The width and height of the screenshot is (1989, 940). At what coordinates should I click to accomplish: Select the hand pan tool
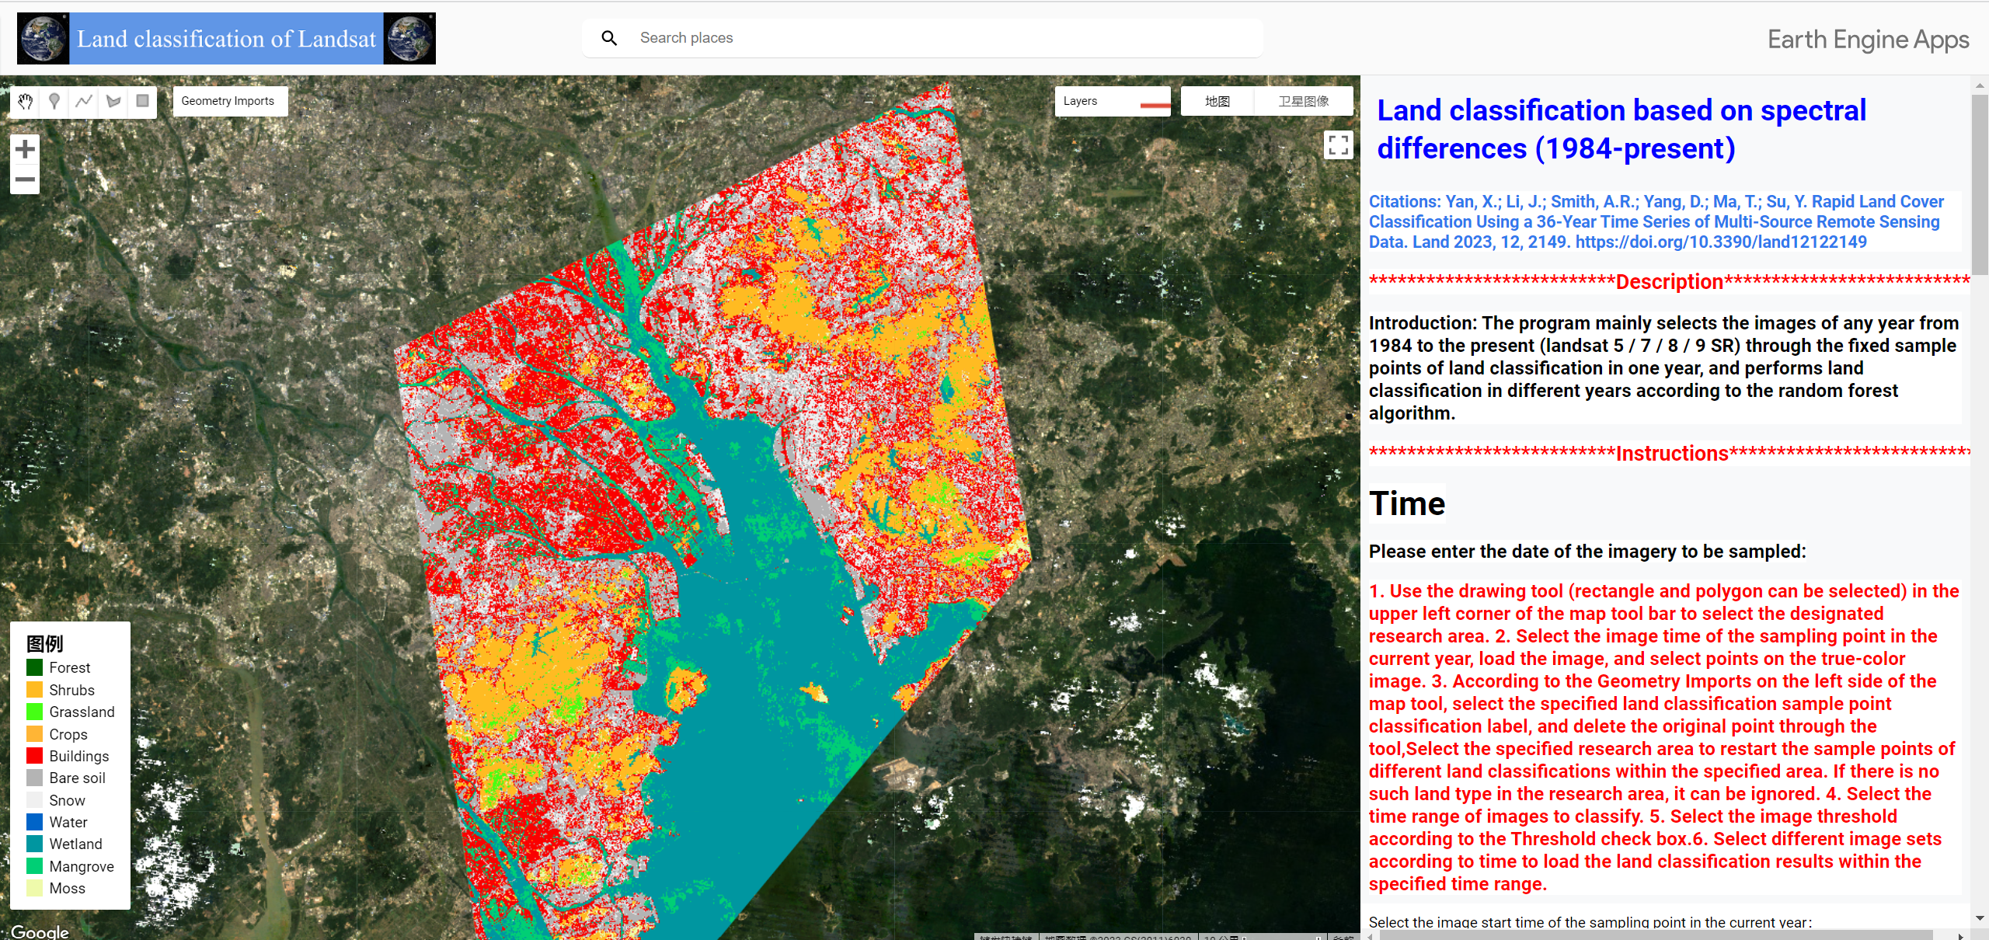coord(26,101)
